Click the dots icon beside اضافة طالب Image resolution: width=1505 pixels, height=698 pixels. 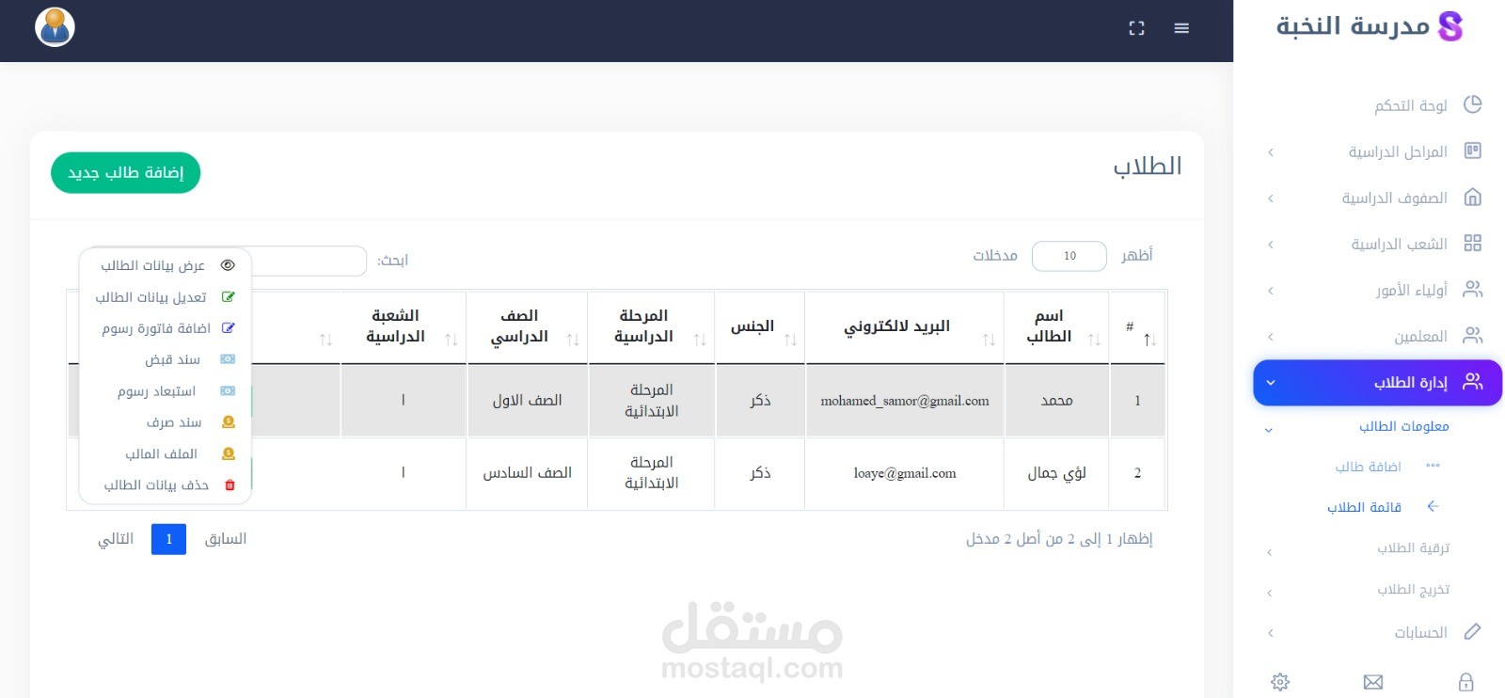(1433, 466)
